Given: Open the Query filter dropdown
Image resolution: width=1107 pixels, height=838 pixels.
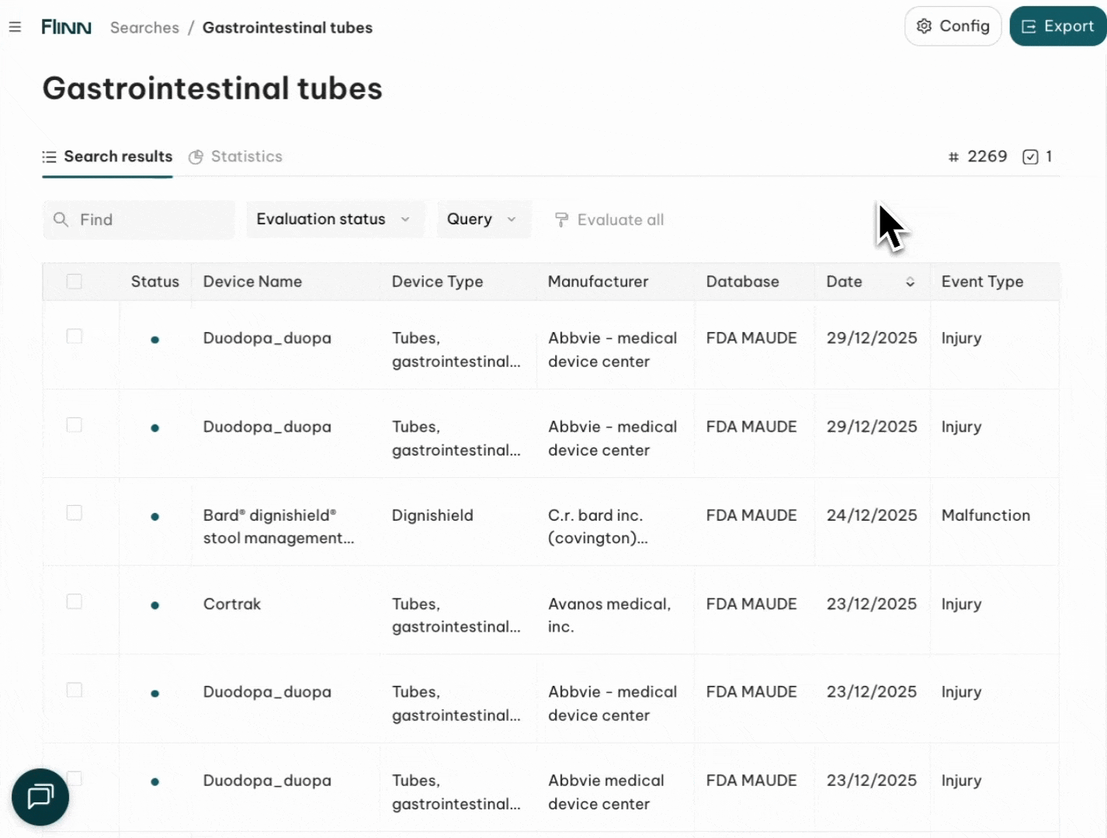Looking at the screenshot, I should click(x=482, y=220).
